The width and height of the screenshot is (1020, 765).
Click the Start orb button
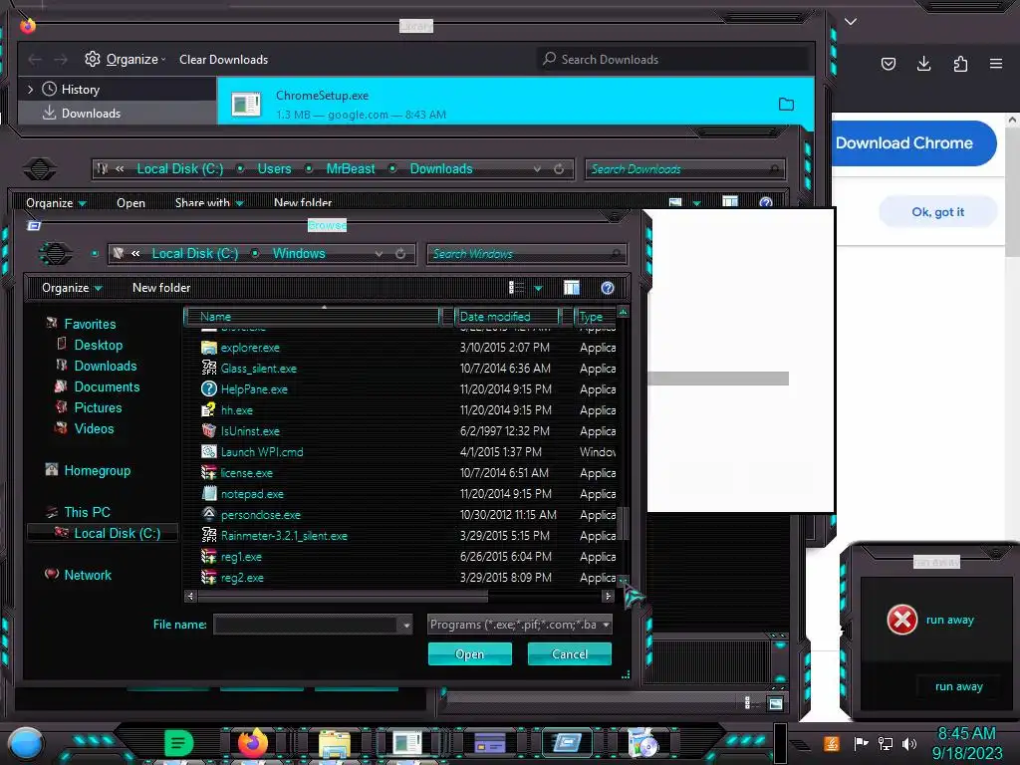26,743
